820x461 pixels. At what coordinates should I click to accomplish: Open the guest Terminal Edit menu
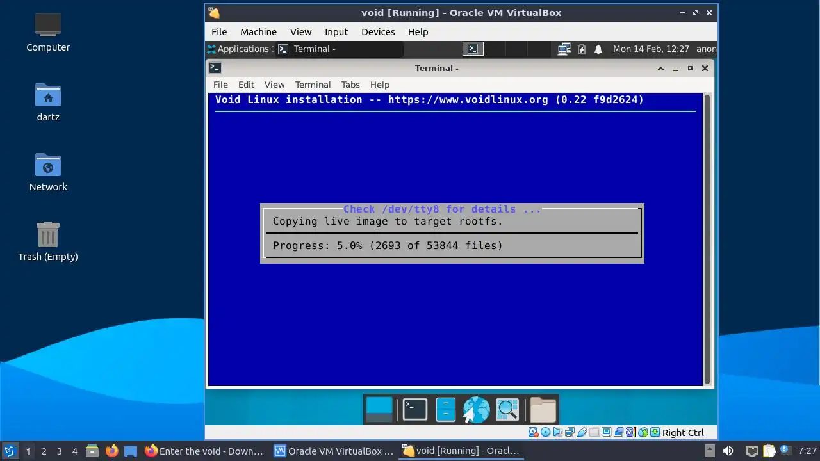[x=246, y=85]
